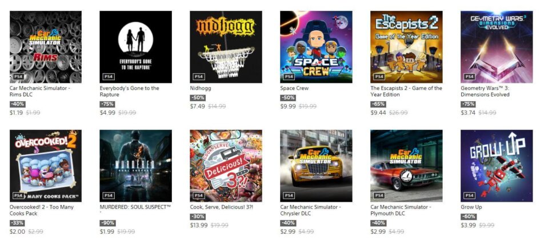Click PS4 badge on Space Crew cover
The width and height of the screenshot is (540, 240).
pos(289,77)
